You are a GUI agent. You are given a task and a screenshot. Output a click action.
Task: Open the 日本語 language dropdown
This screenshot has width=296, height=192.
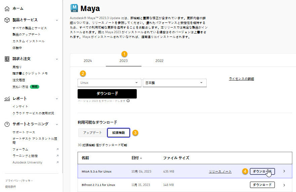tap(175, 83)
